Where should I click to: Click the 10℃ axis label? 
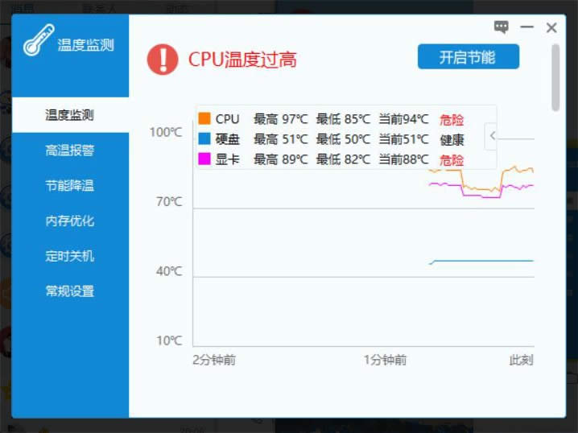pyautogui.click(x=169, y=340)
